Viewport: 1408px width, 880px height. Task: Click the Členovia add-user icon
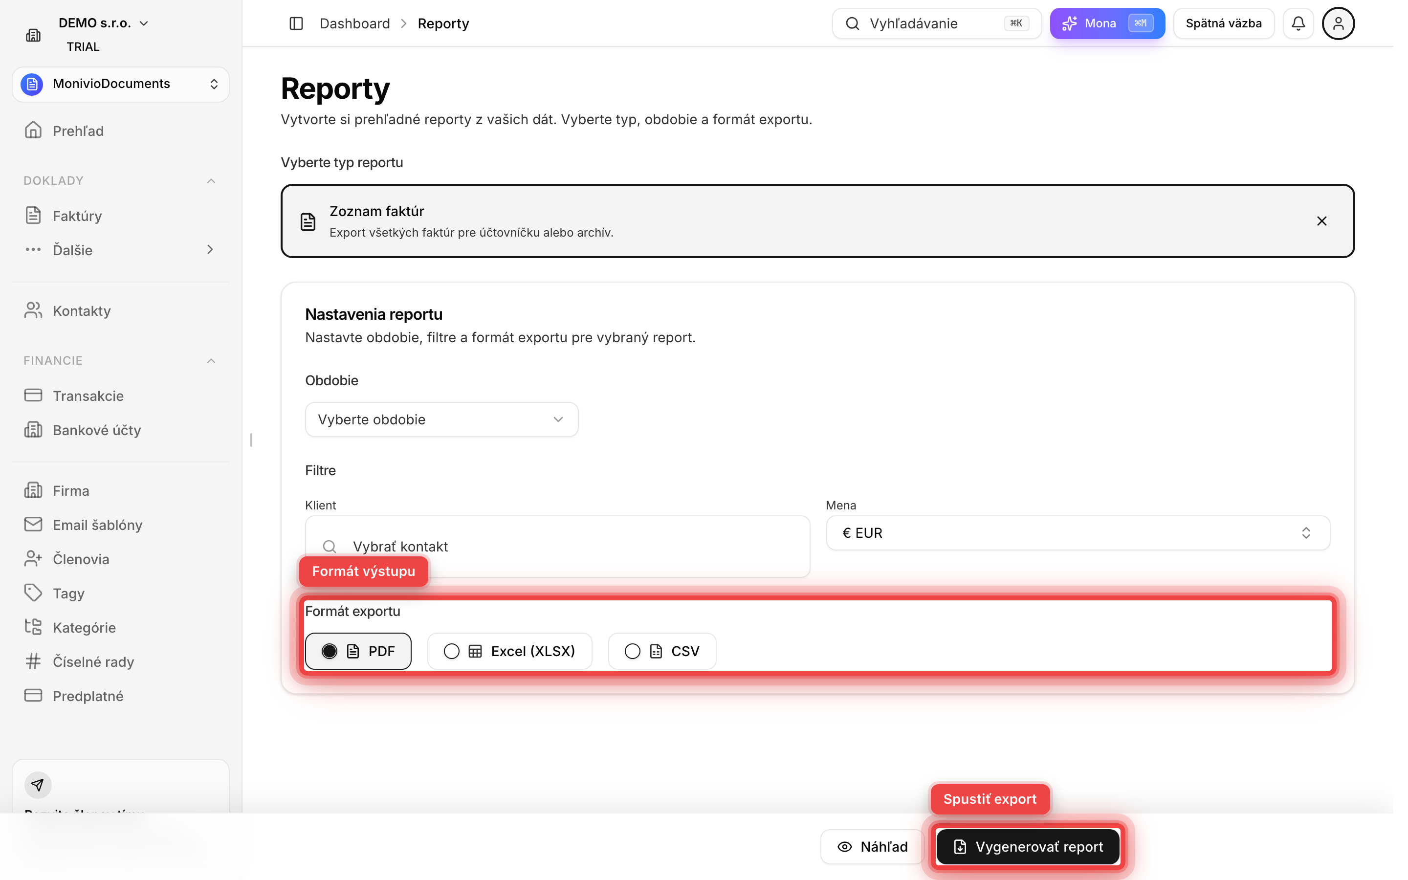click(x=33, y=559)
